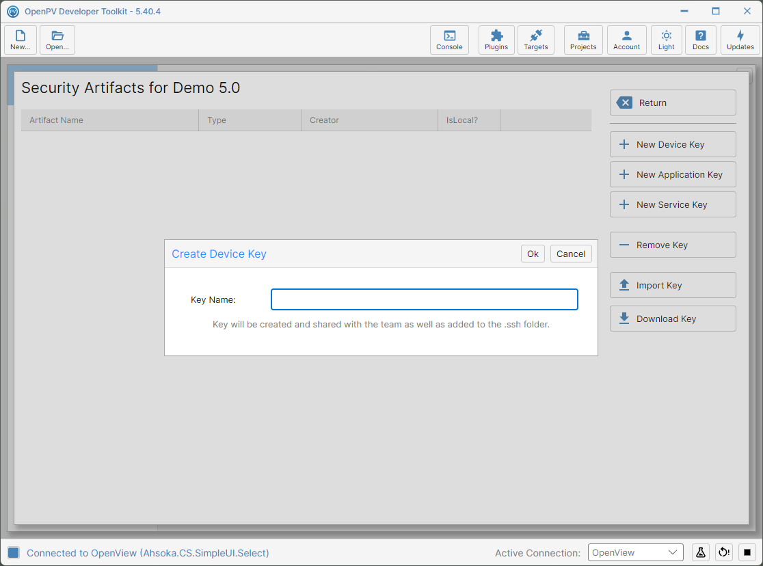763x566 pixels.
Task: Click the 'Connected to OpenView (Ahsoka.CS.SimpleUI.Select)' status text
Action: point(148,553)
